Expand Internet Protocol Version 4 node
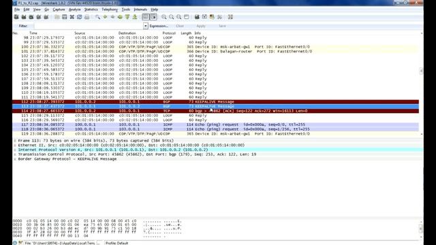This screenshot has width=436, height=245. coord(15,150)
